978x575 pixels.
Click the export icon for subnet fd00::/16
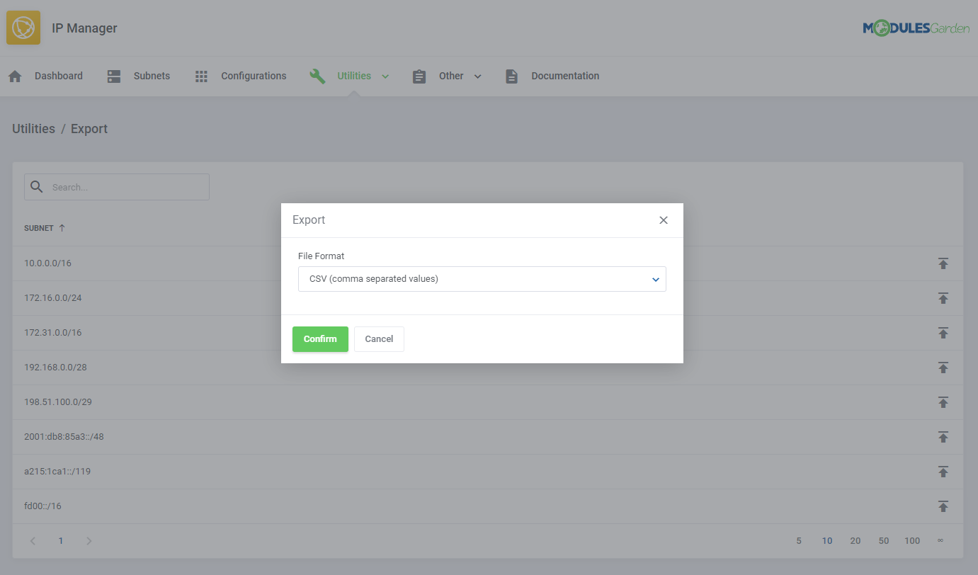(x=943, y=506)
